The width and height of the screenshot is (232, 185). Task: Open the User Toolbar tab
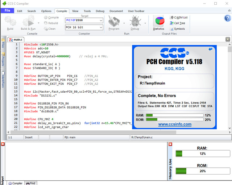click(136, 11)
